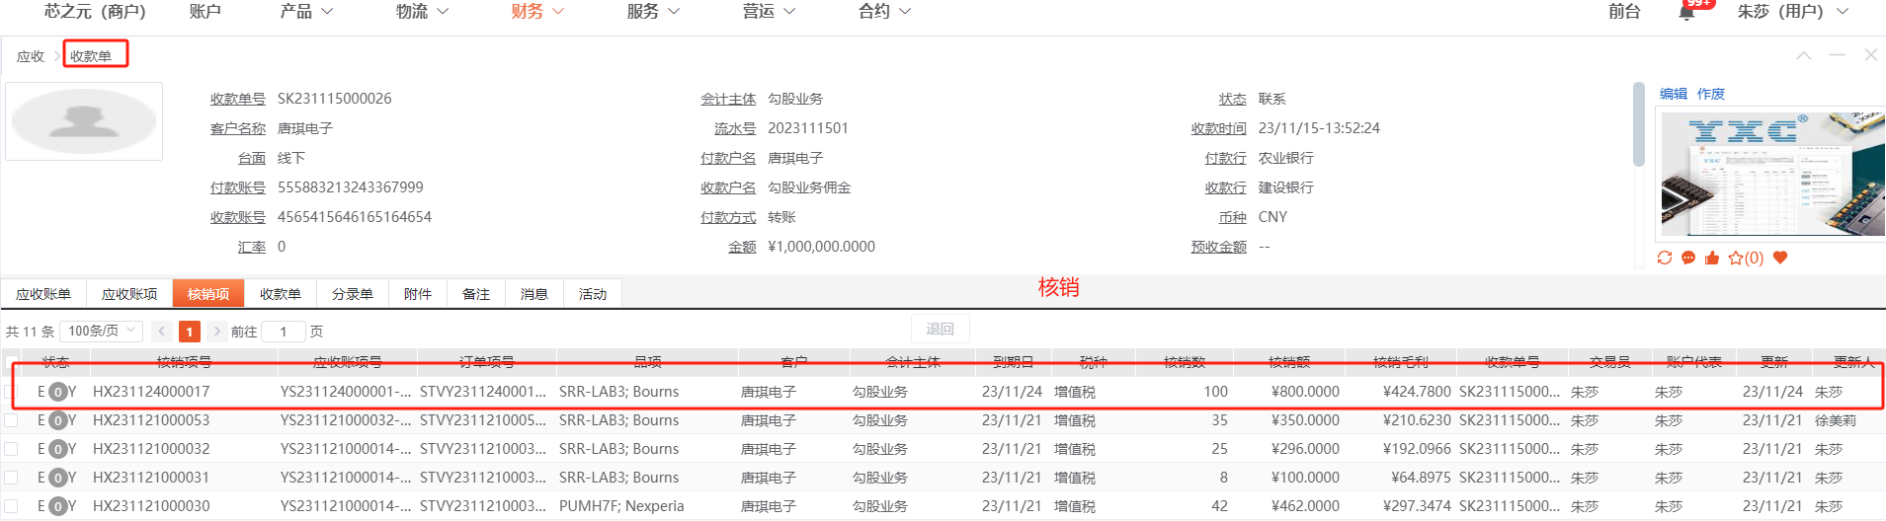Open the 消息 tab
1886x521 pixels.
(534, 294)
